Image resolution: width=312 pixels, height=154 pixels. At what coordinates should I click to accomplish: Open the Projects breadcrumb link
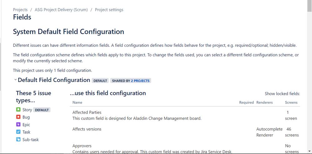20,10
